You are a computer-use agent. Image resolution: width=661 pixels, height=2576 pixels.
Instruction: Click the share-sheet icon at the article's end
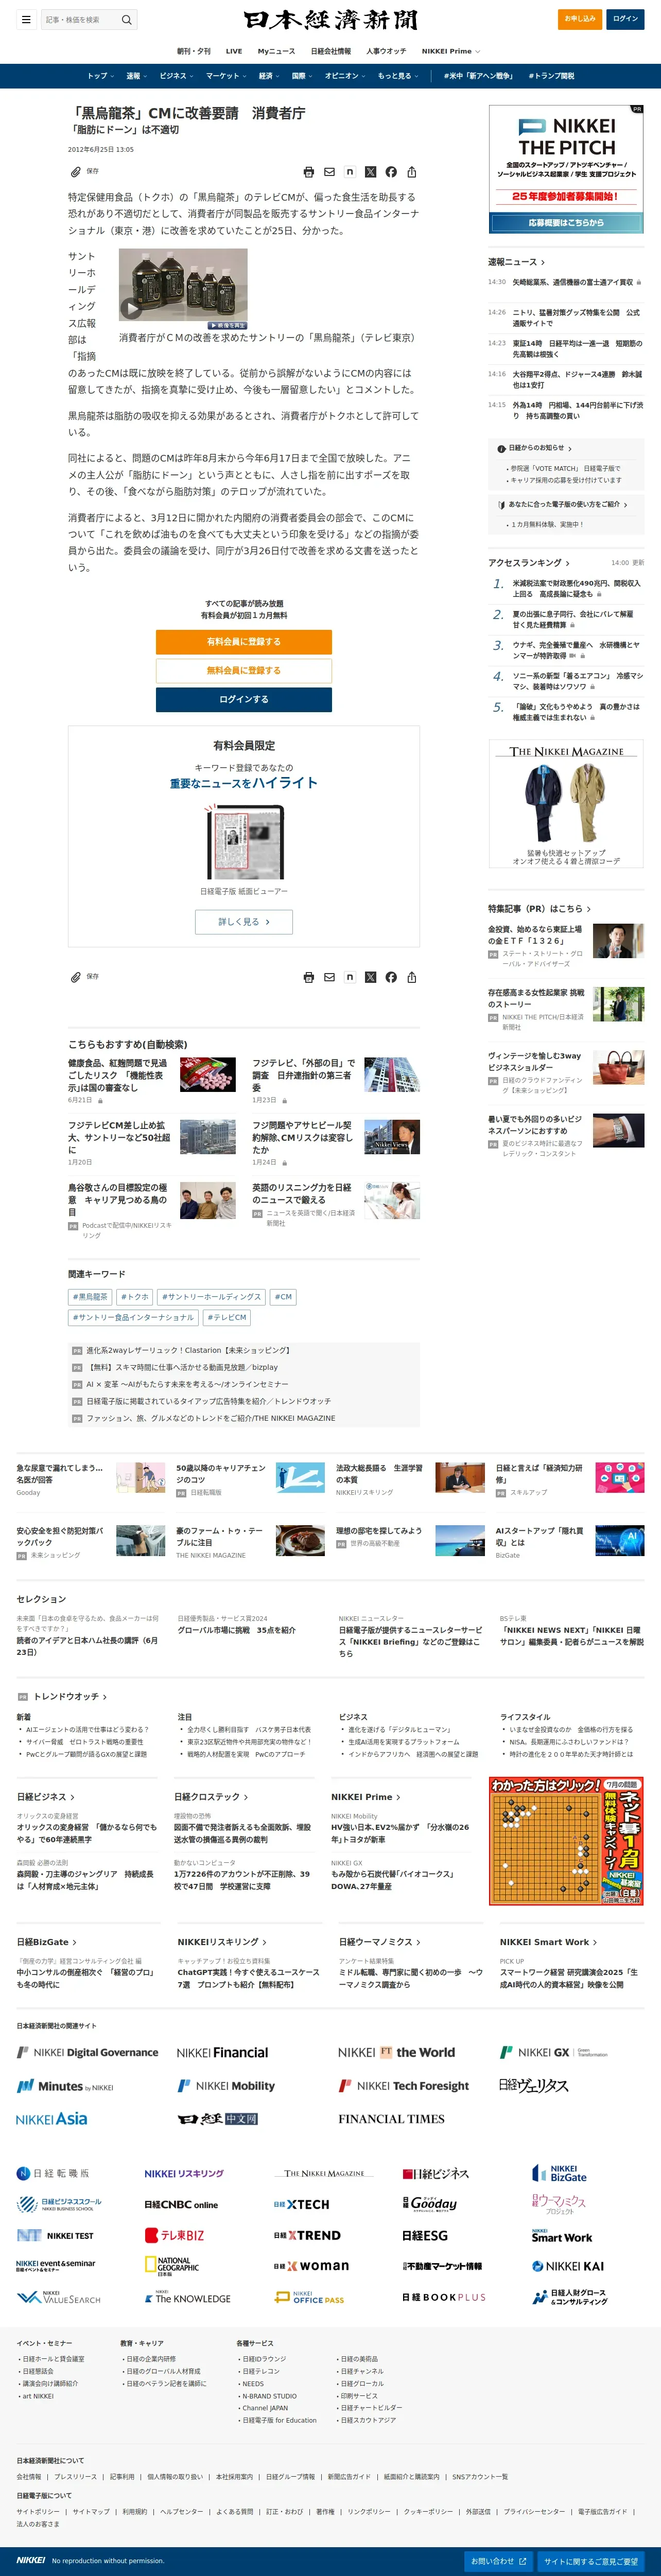(x=411, y=977)
